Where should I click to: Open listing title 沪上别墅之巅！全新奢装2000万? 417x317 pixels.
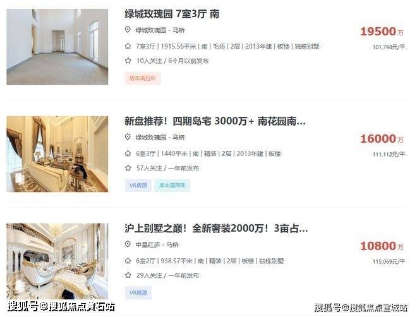click(216, 228)
